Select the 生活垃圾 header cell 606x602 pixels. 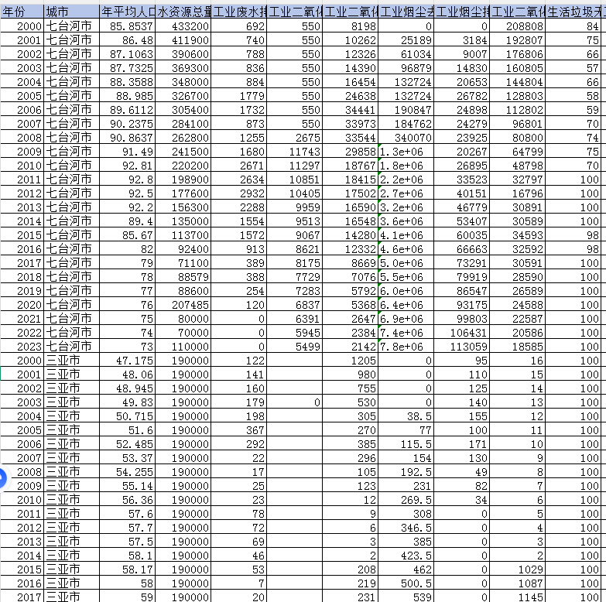575,12
